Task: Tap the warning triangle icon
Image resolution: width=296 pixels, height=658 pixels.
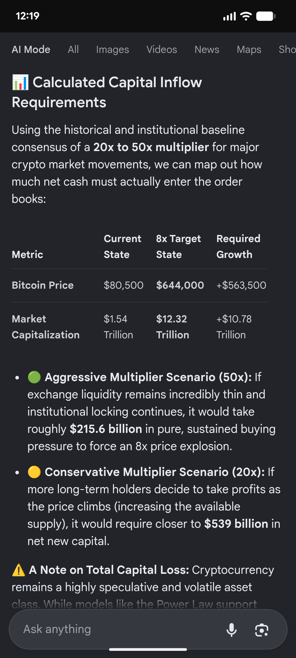Action: pyautogui.click(x=19, y=570)
